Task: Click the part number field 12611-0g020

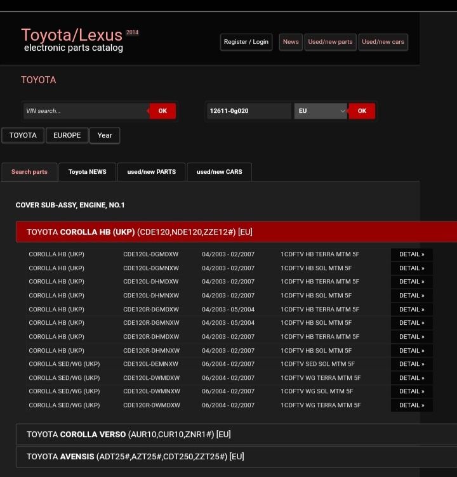Action: (249, 111)
